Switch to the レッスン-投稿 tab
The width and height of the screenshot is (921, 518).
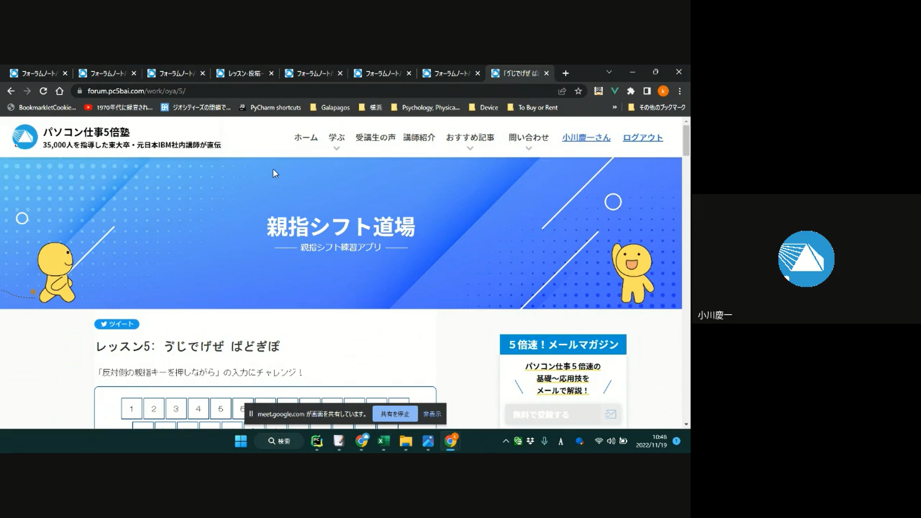tap(245, 73)
